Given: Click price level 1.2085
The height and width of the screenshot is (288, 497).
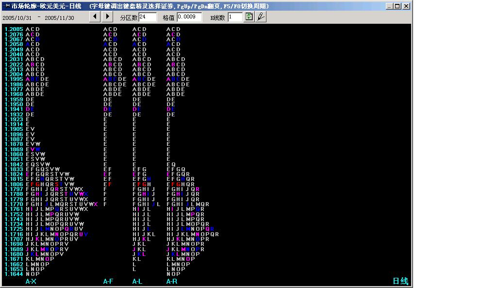Looking at the screenshot, I should click(14, 29).
